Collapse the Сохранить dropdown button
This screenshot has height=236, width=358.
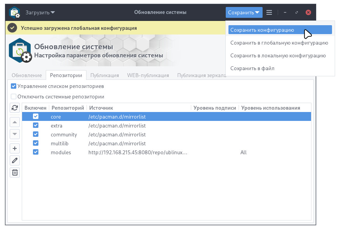pyautogui.click(x=244, y=12)
